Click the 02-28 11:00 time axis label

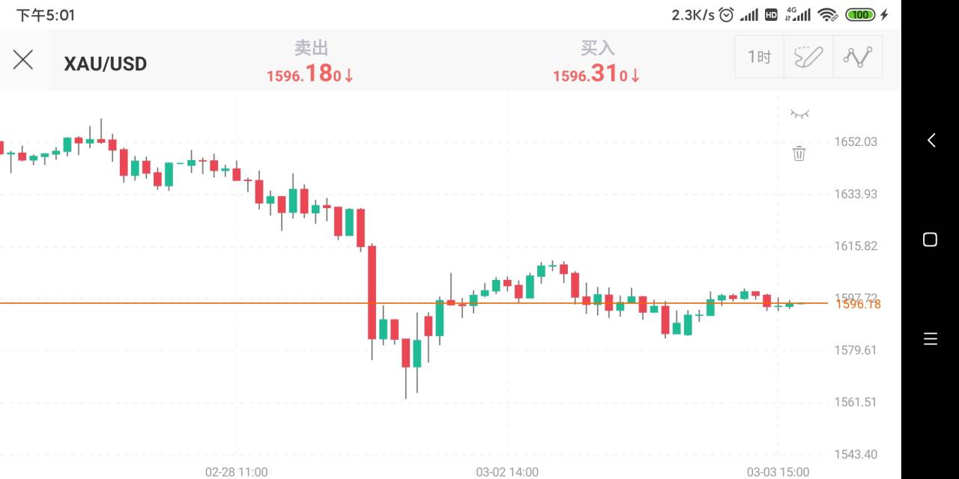tap(236, 472)
